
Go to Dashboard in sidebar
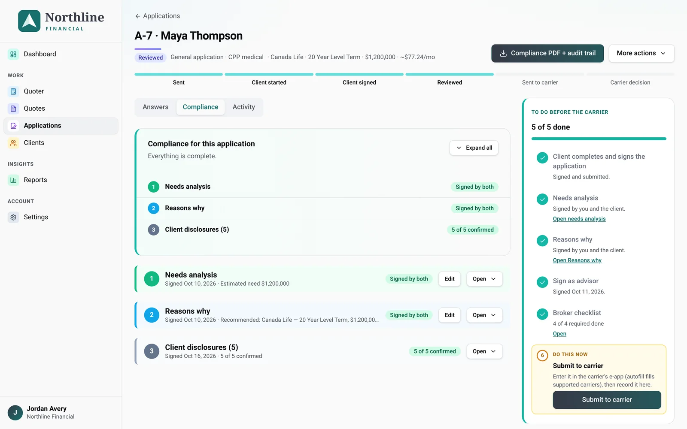click(61, 54)
